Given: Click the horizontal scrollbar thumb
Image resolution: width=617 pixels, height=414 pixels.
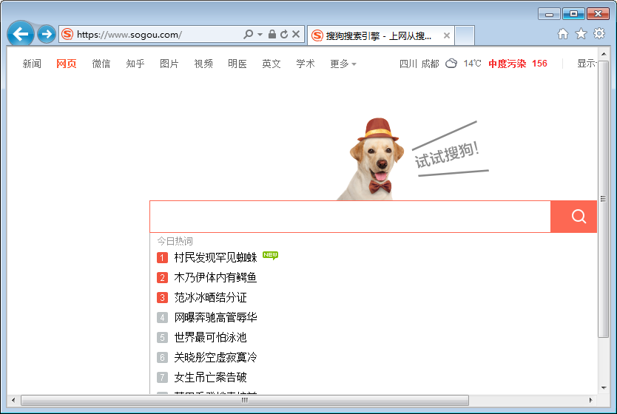Looking at the screenshot, I should click(x=245, y=400).
